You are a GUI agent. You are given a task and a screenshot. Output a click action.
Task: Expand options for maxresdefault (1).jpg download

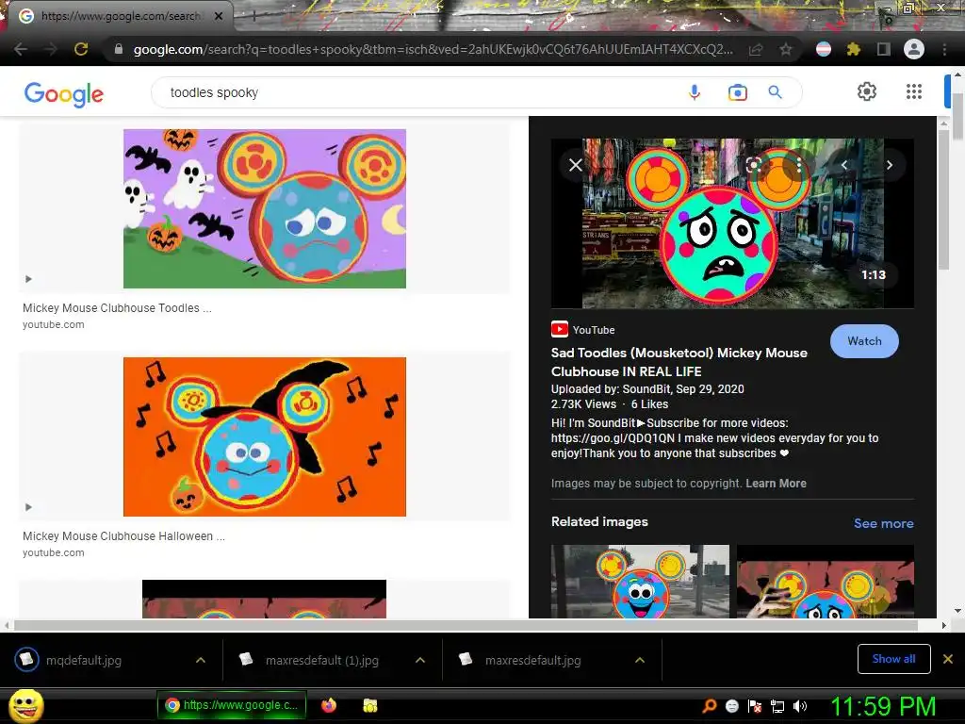pos(420,660)
